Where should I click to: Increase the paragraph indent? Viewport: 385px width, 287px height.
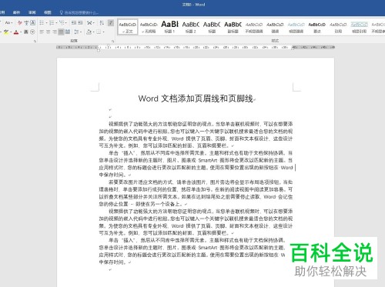(x=80, y=23)
